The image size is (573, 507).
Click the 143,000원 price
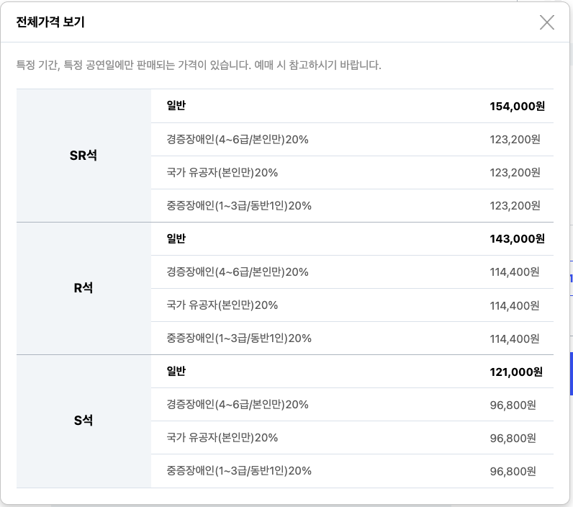tap(517, 238)
